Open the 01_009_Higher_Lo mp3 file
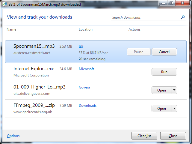The width and height of the screenshot is (192, 144). [162, 90]
